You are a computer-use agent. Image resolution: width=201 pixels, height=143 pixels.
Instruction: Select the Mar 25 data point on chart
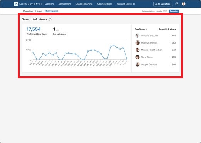pyautogui.click(x=94, y=50)
